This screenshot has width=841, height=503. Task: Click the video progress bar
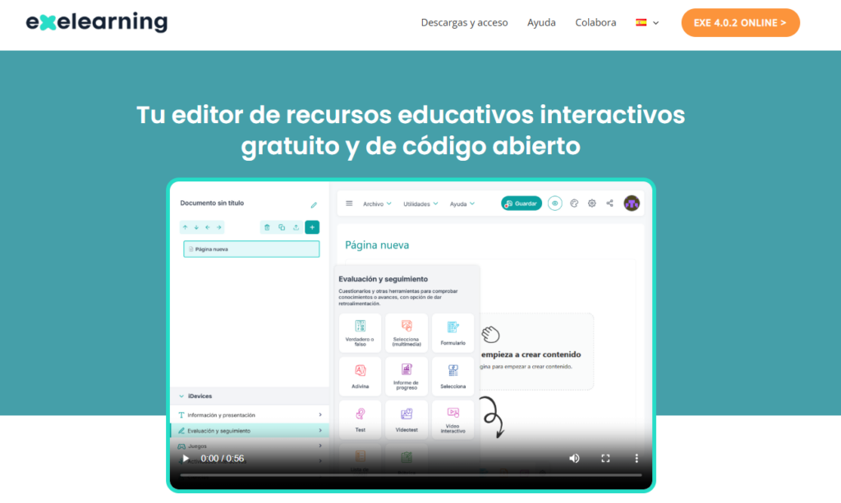[411, 475]
